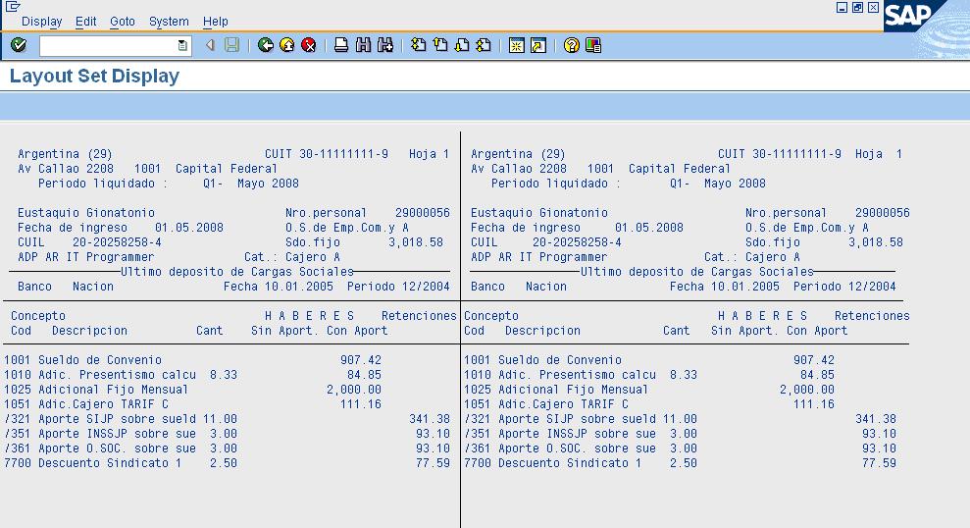Click the Back green arrow icon
Image resolution: width=970 pixels, height=528 pixels.
tap(266, 45)
